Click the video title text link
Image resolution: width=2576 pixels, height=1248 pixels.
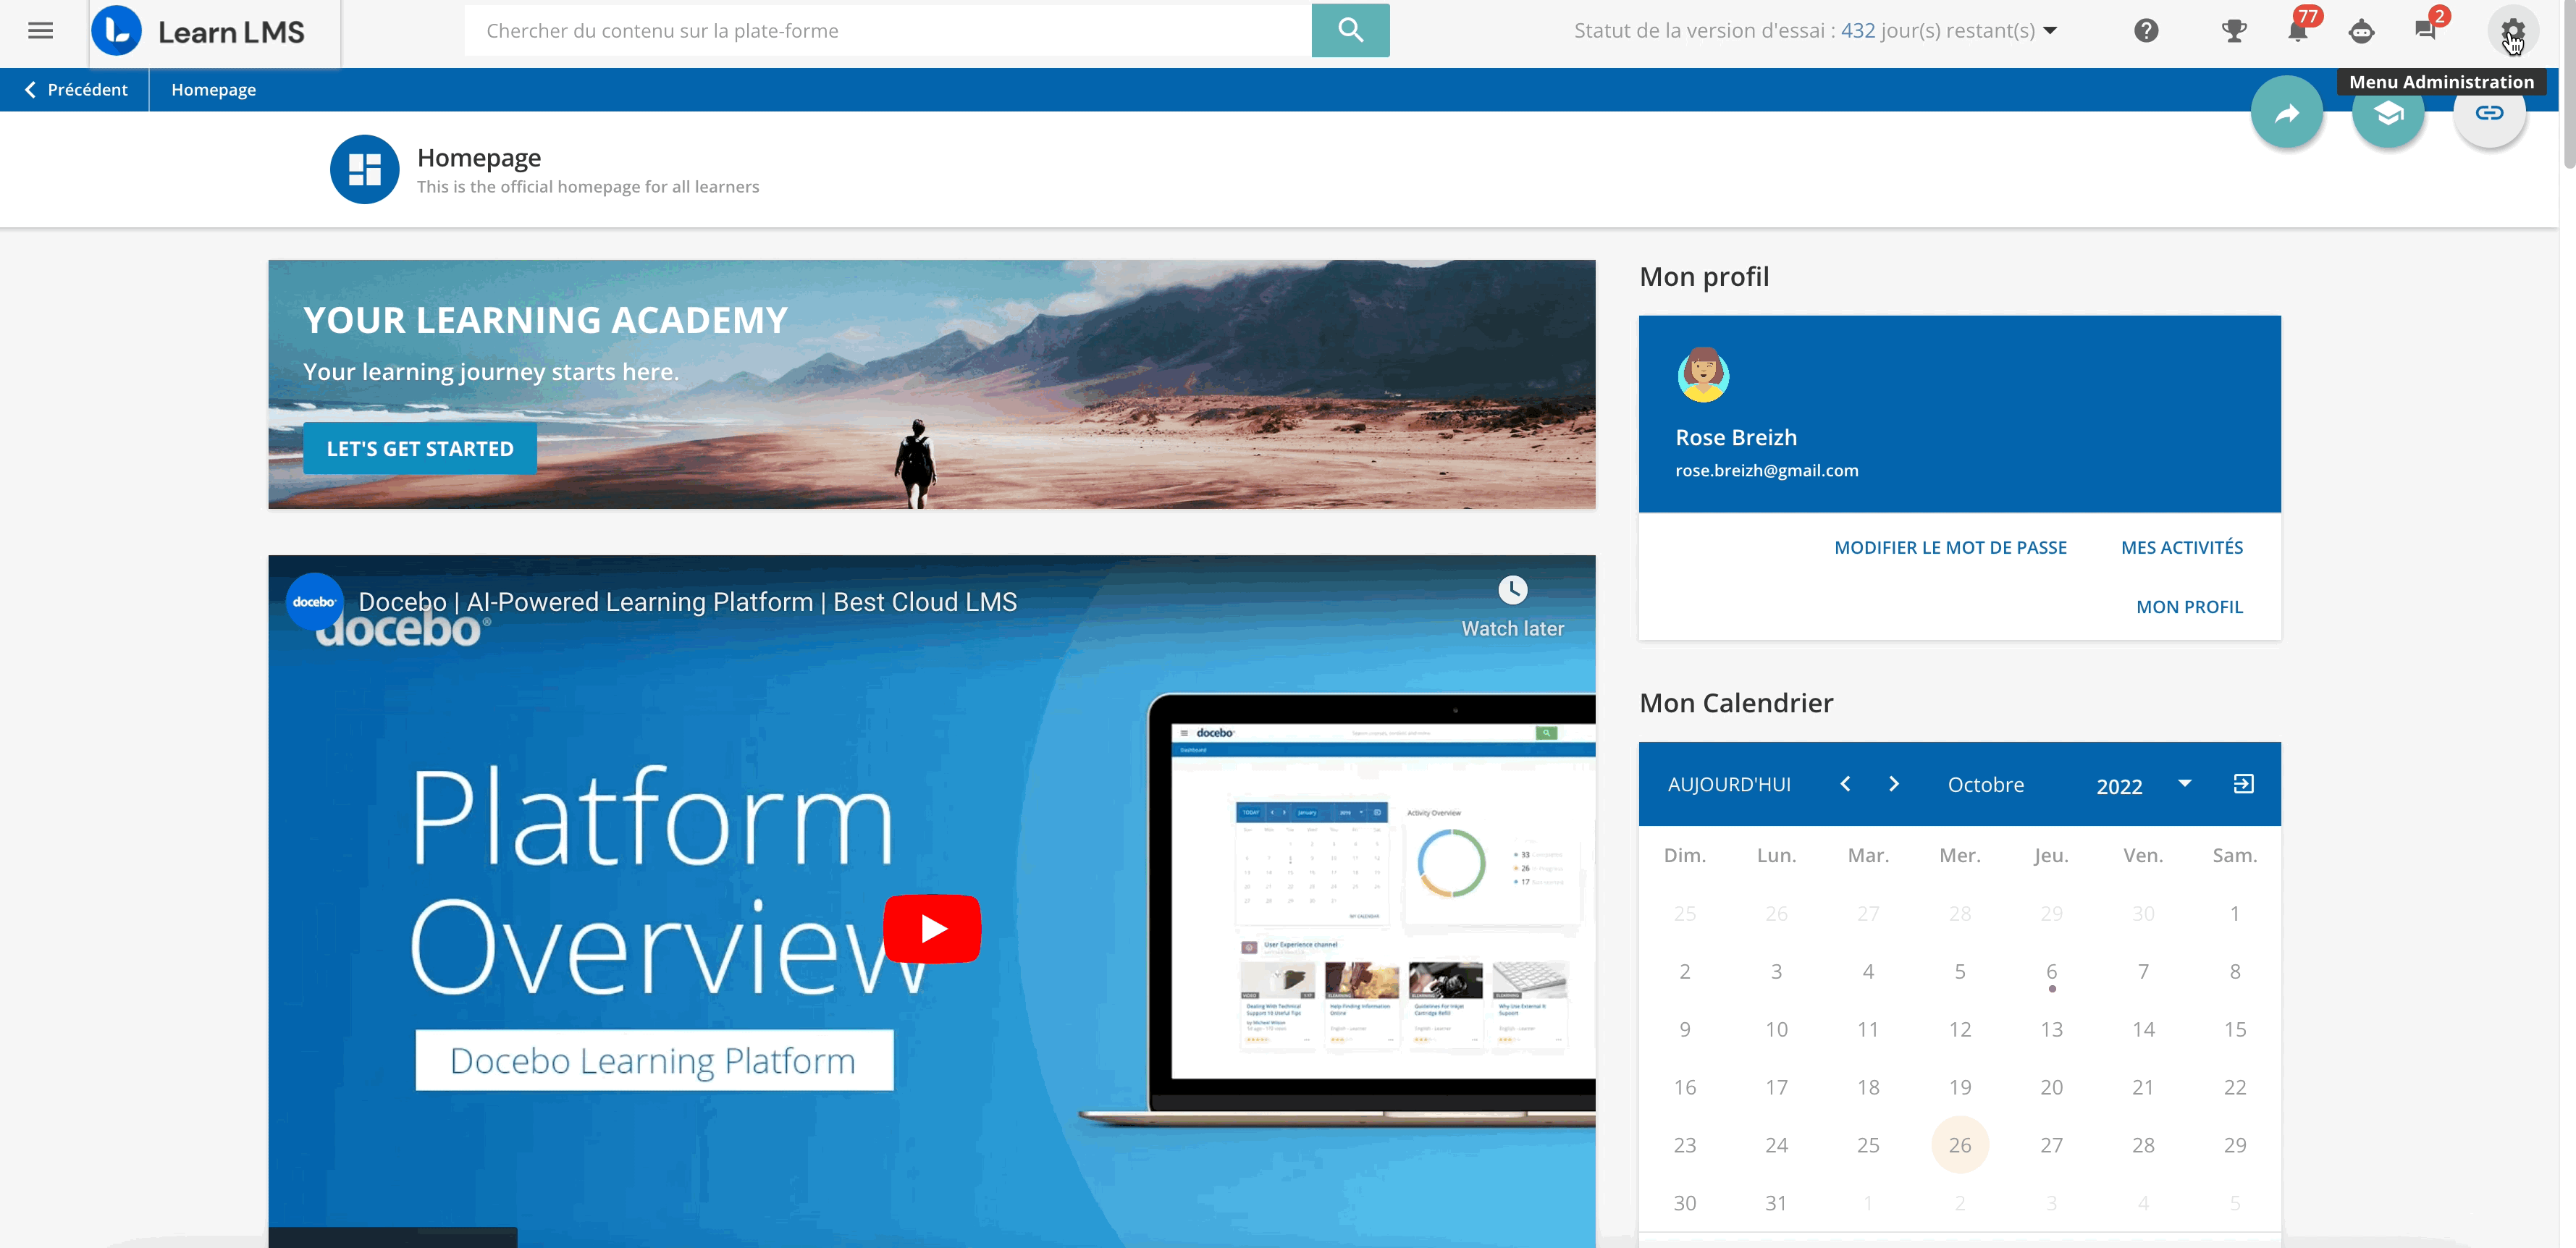[687, 602]
